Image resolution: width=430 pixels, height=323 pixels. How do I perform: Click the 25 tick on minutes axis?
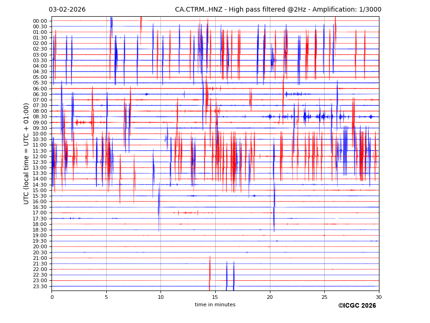tap(324, 297)
